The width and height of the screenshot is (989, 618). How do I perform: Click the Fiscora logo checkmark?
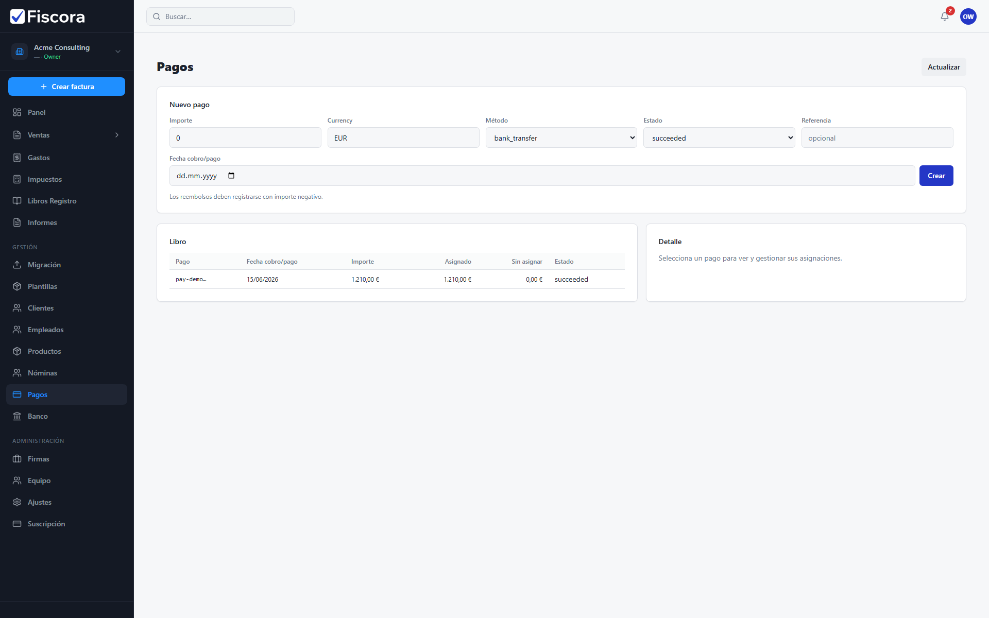(18, 16)
